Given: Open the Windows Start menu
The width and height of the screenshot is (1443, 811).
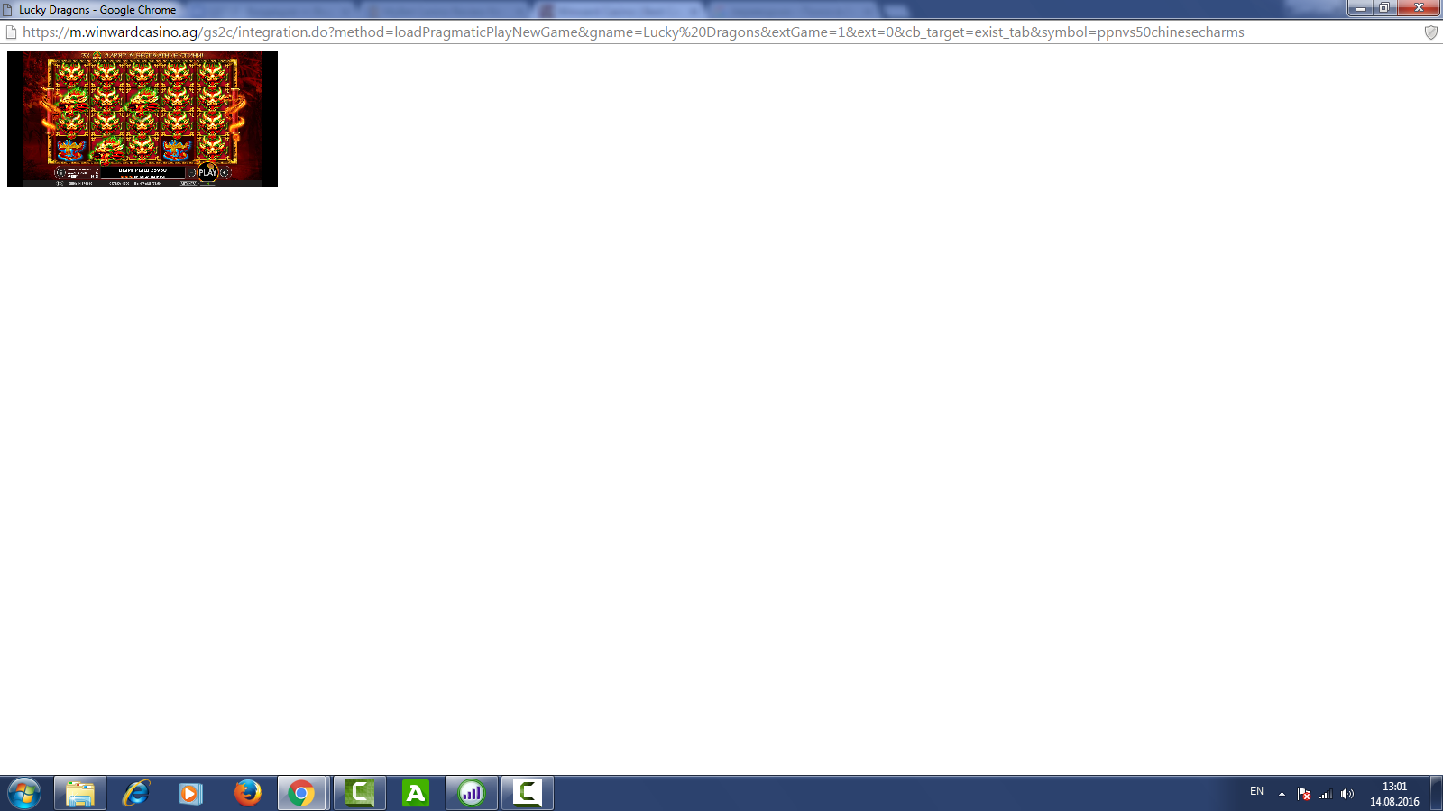Looking at the screenshot, I should tap(24, 793).
